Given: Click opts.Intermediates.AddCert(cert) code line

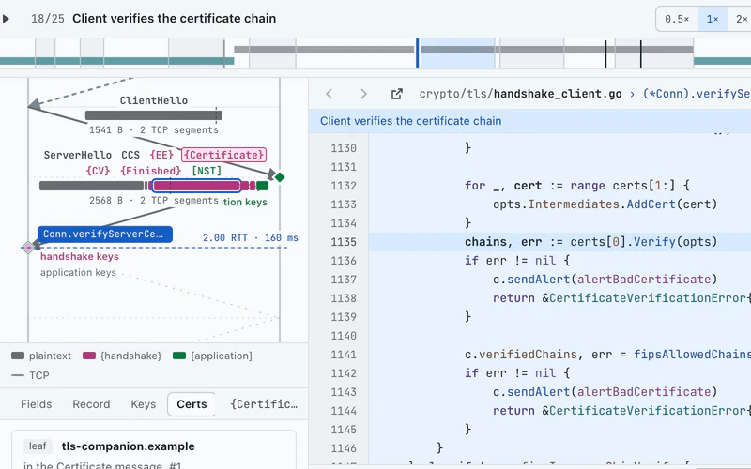Looking at the screenshot, I should click(x=605, y=204).
